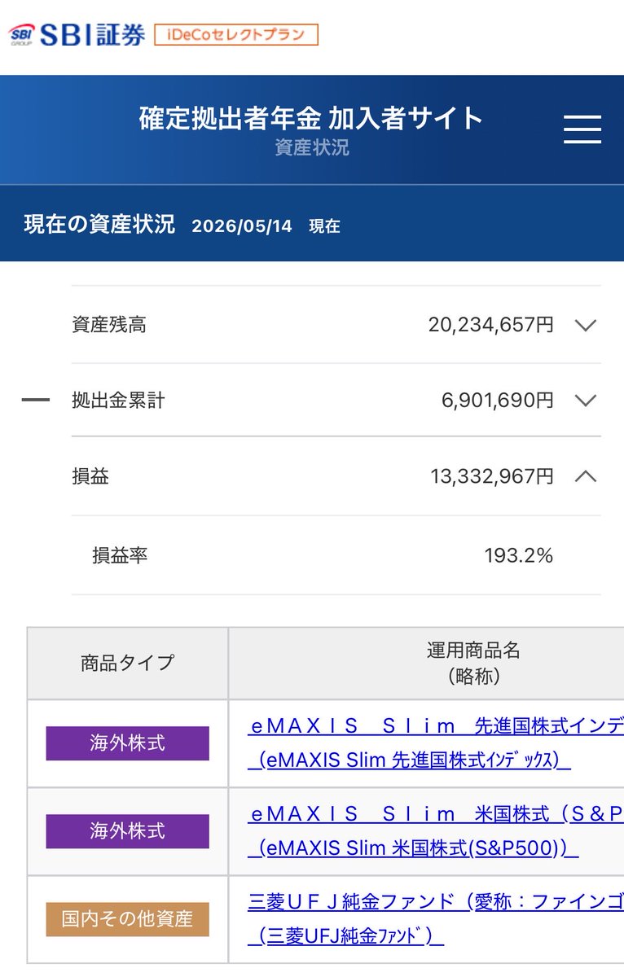This screenshot has width=624, height=977.
Task: Click 海外株式 tag in 先進国株式 row
Action: 127,743
